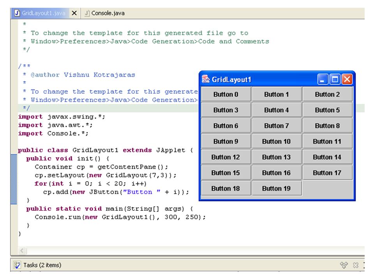Hit Button 14 in the grid window
Image resolution: width=374 pixels, height=280 pixels.
[328, 157]
